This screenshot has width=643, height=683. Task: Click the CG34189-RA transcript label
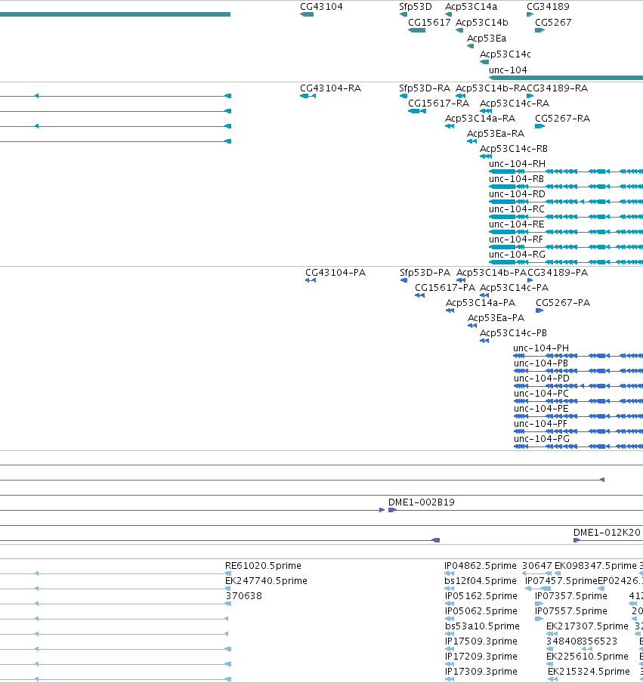(557, 88)
